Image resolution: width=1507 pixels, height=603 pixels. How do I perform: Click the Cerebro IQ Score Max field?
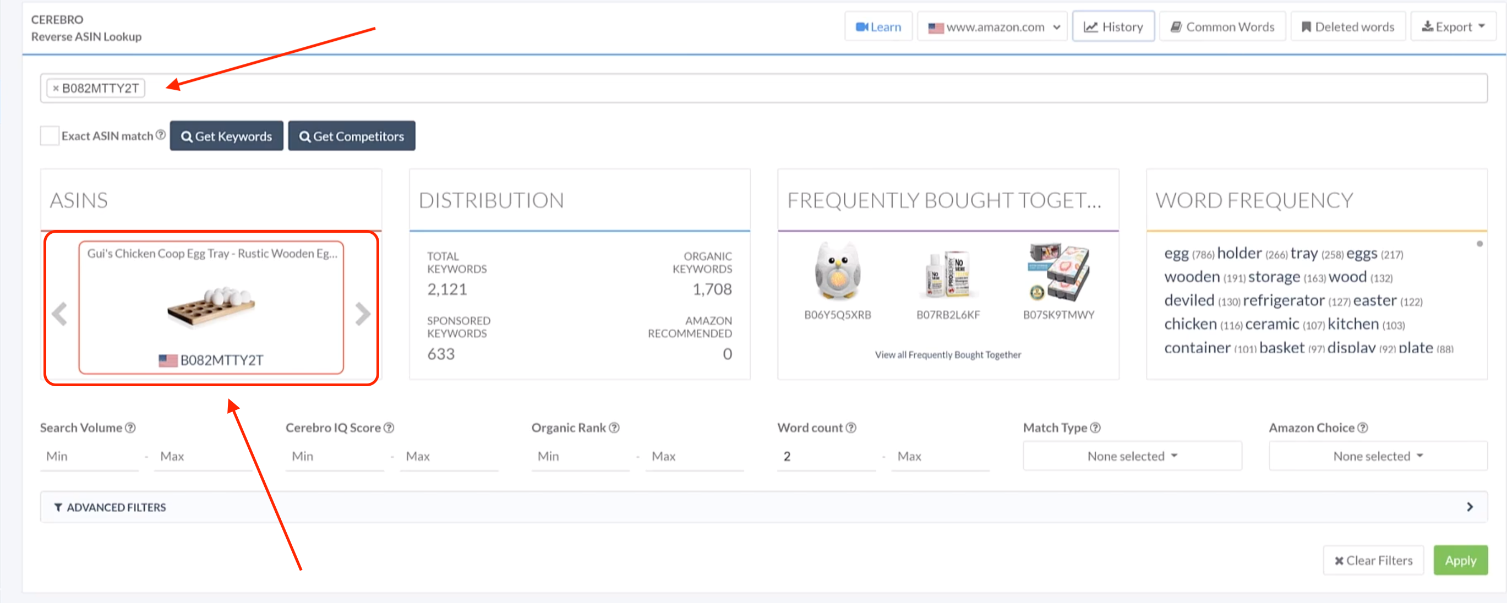click(449, 456)
